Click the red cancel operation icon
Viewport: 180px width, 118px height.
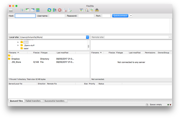(x=60, y=10)
